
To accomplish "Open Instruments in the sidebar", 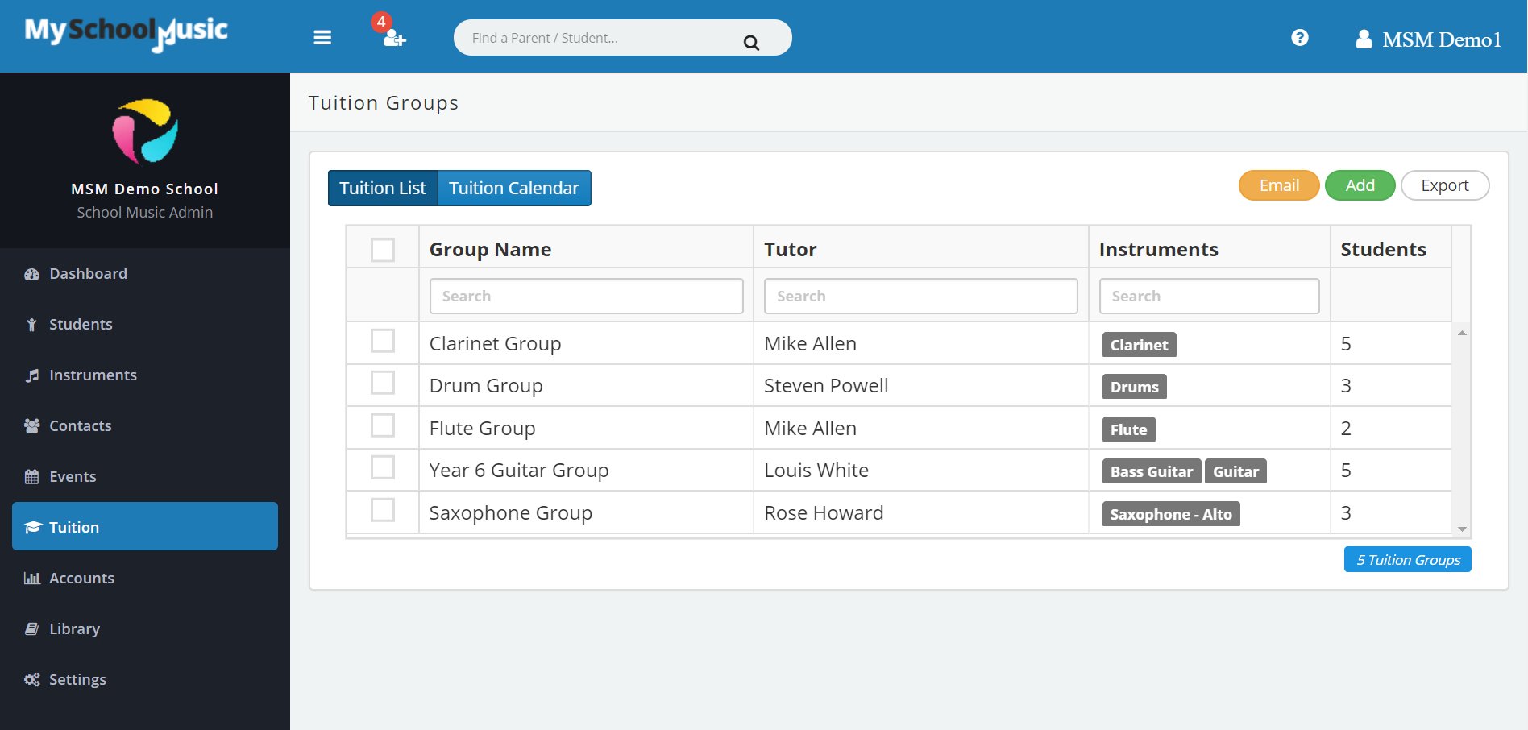I will coord(145,375).
